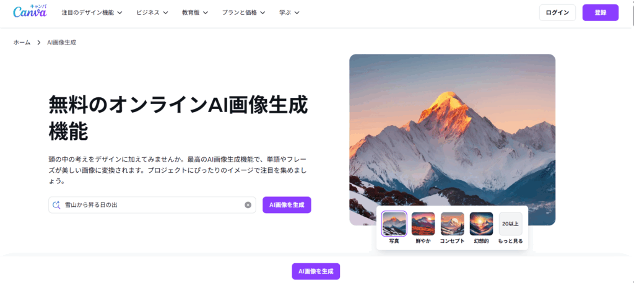Click the AI sparkle search icon
This screenshot has height=283, width=634.
point(56,205)
